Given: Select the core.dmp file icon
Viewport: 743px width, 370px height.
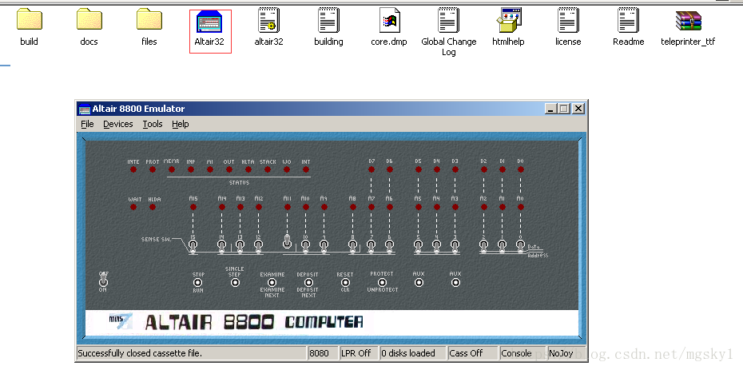Looking at the screenshot, I should pos(389,22).
